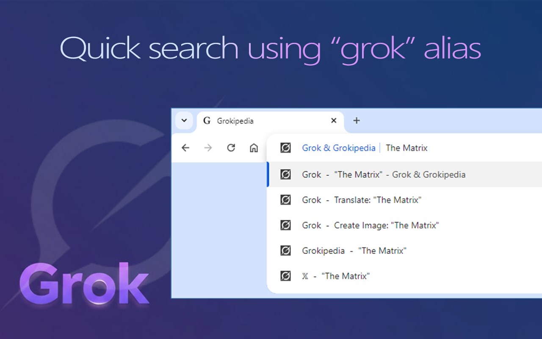The height and width of the screenshot is (339, 542).
Task: Click icon beside the highlighted Grok suggestion
Action: (286, 175)
